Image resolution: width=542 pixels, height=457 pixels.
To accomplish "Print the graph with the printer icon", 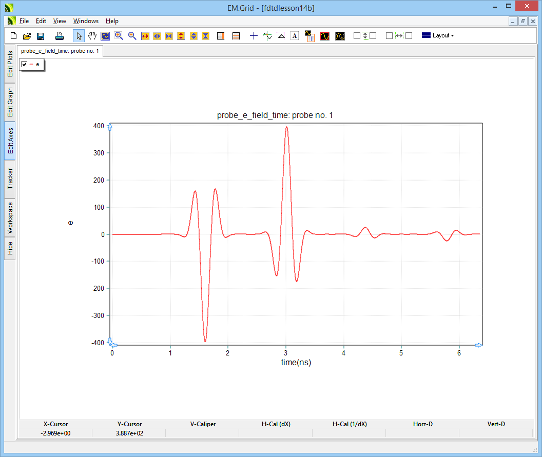I will click(60, 36).
